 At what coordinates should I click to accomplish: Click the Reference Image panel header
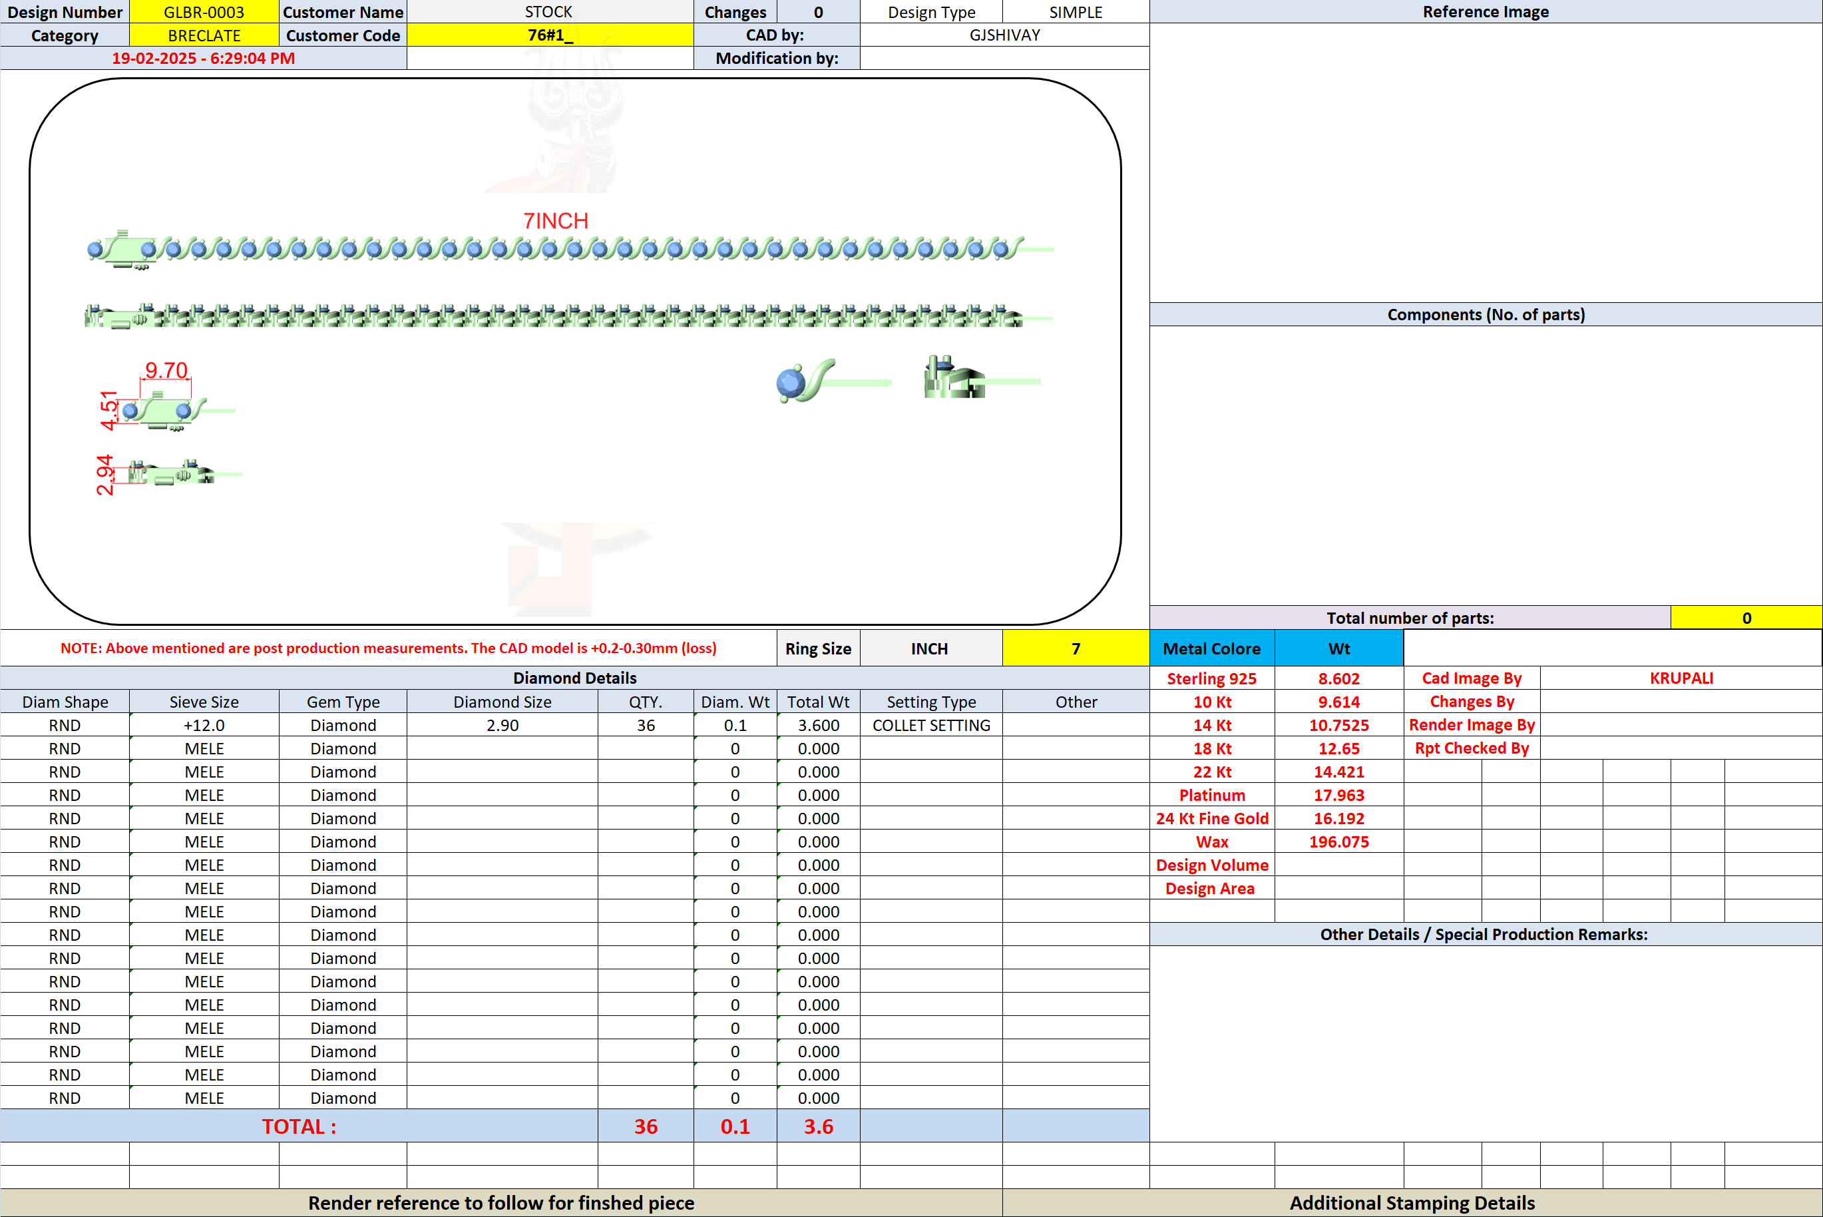(x=1486, y=11)
